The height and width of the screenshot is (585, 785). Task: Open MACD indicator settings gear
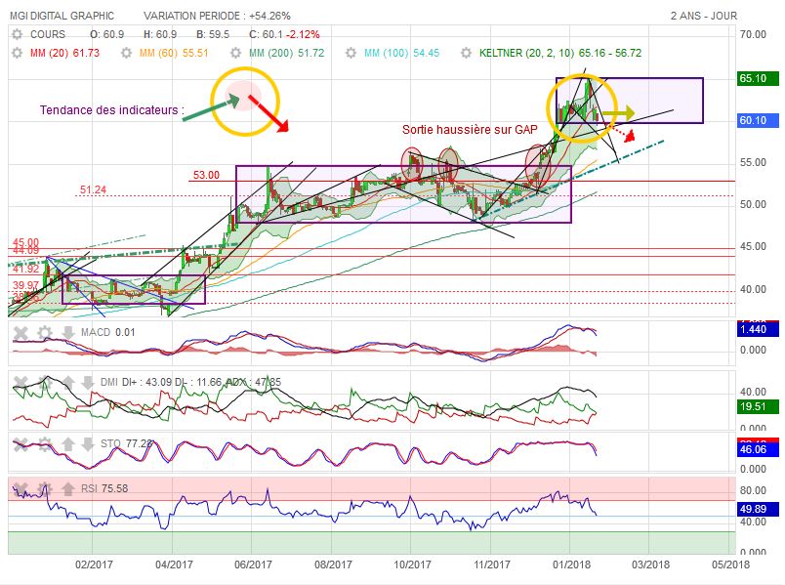click(45, 333)
